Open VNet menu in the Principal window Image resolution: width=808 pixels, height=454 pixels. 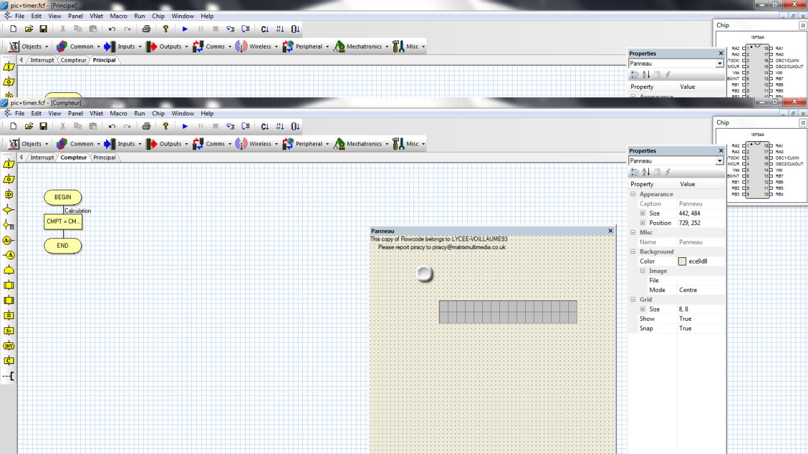click(96, 16)
